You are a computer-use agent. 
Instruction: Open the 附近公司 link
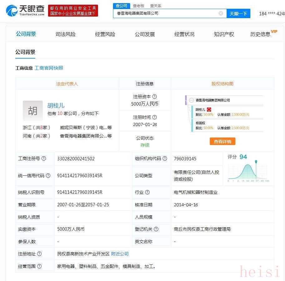point(120,254)
